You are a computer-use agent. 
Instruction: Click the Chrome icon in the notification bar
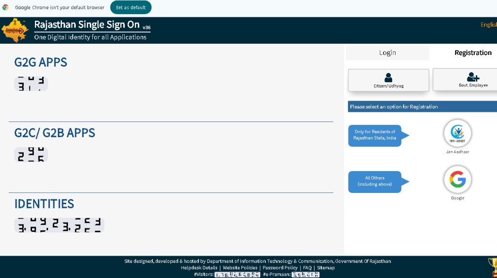tap(5, 7)
